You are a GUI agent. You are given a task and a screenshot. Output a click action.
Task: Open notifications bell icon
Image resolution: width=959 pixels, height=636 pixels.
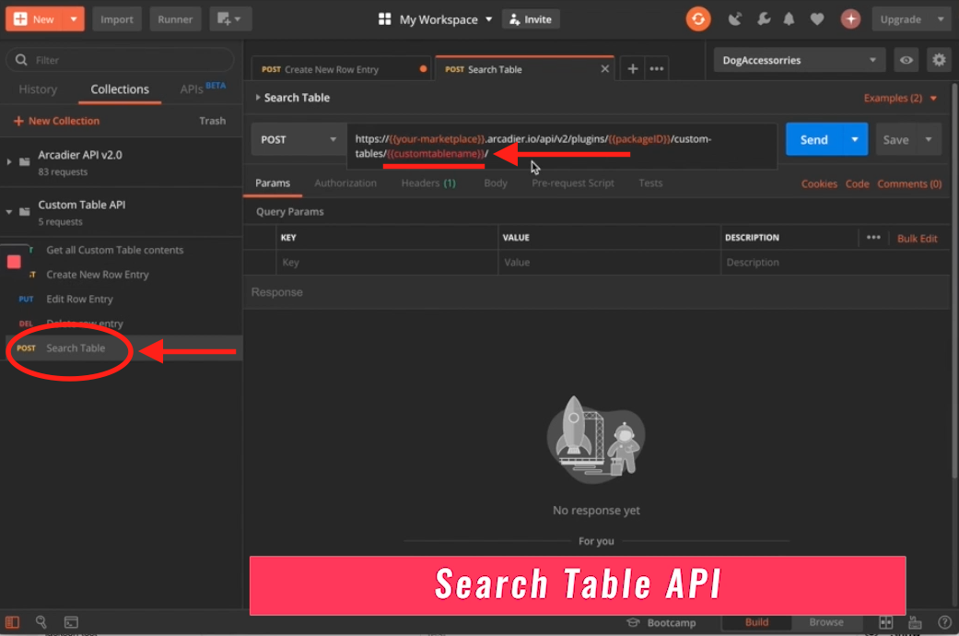(x=789, y=19)
